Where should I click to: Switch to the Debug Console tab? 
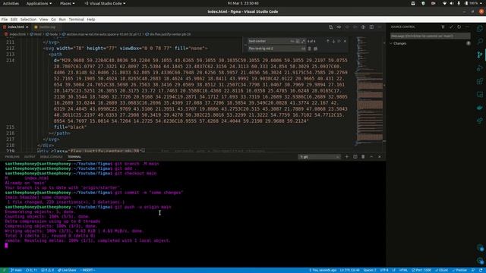(51, 157)
